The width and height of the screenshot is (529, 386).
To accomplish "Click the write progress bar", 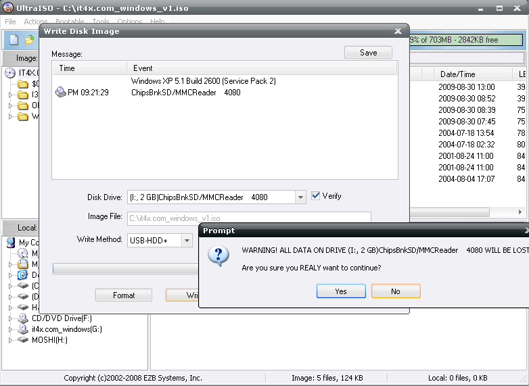I will tap(126, 268).
